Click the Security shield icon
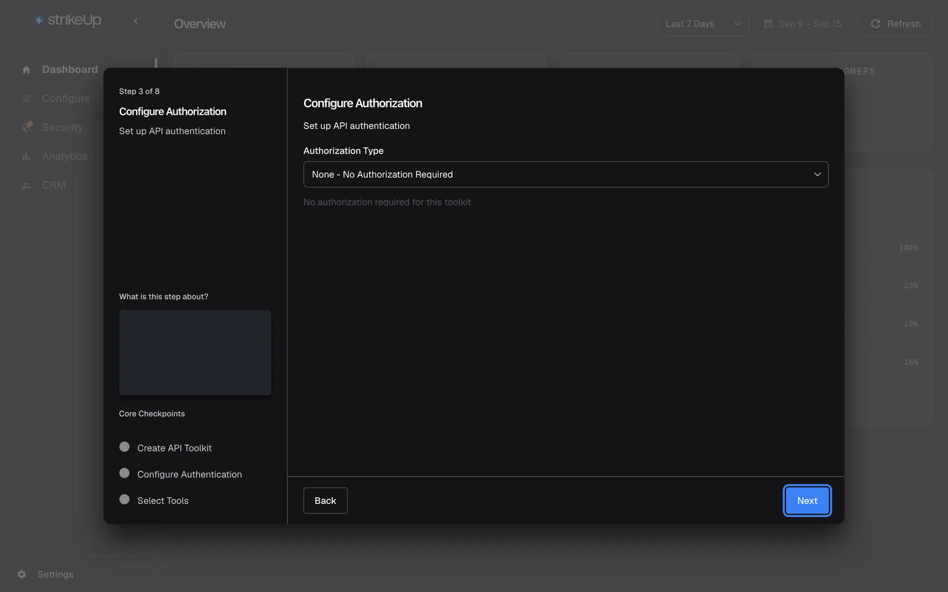 (27, 127)
